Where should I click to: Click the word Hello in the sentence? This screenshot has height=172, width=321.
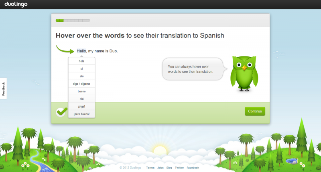point(81,51)
